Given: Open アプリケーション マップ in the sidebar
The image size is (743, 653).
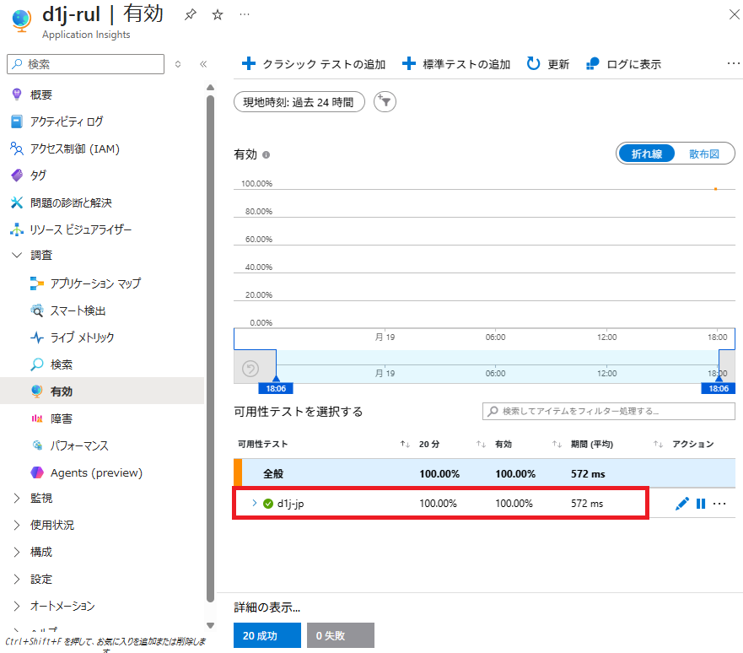Looking at the screenshot, I should pos(94,283).
